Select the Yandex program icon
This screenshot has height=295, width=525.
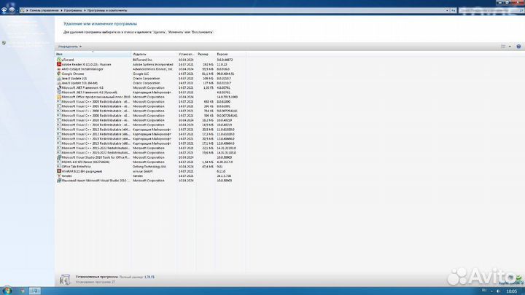coord(58,175)
